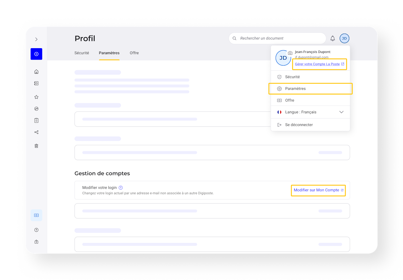
Task: Expand the sidebar with the chevron arrow
Action: pos(36,39)
